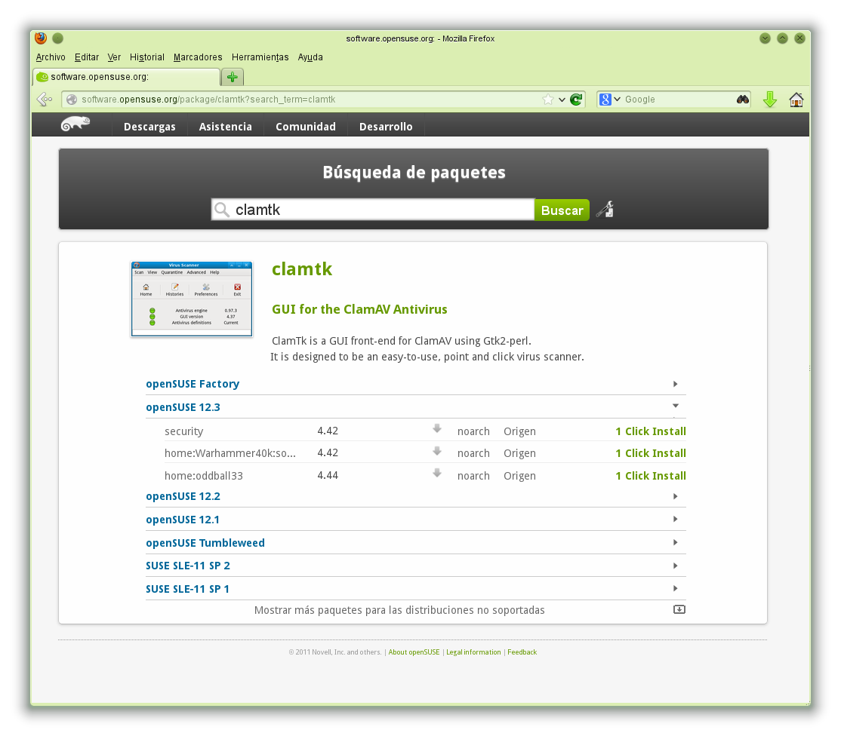This screenshot has height=736, width=841.
Task: Open a new tab with the plus icon
Action: pos(233,77)
